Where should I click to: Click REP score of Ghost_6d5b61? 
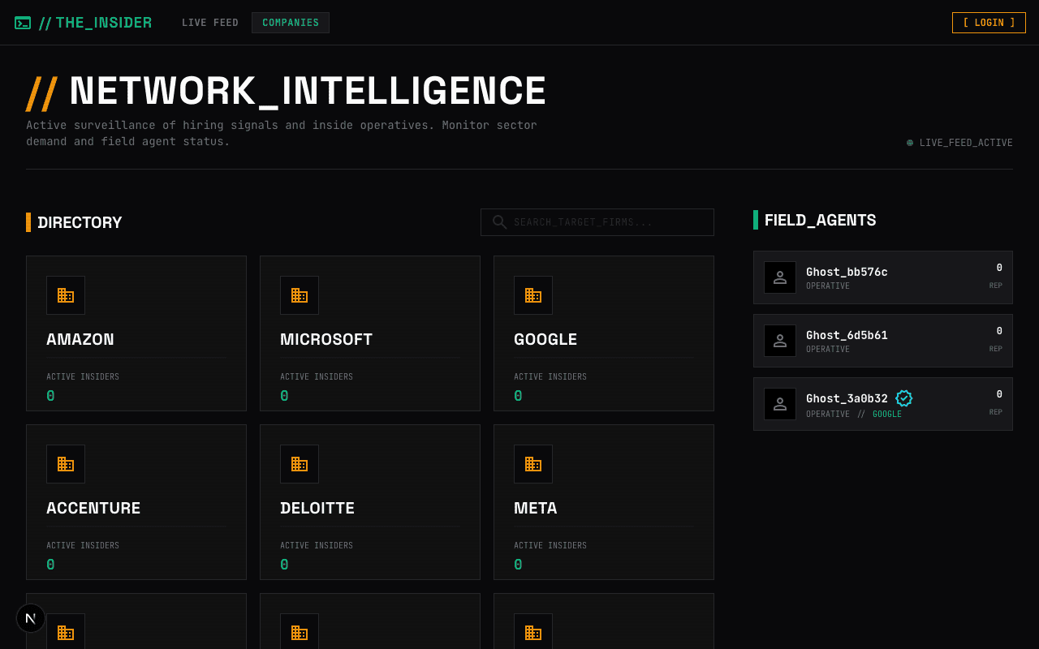pos(999,331)
